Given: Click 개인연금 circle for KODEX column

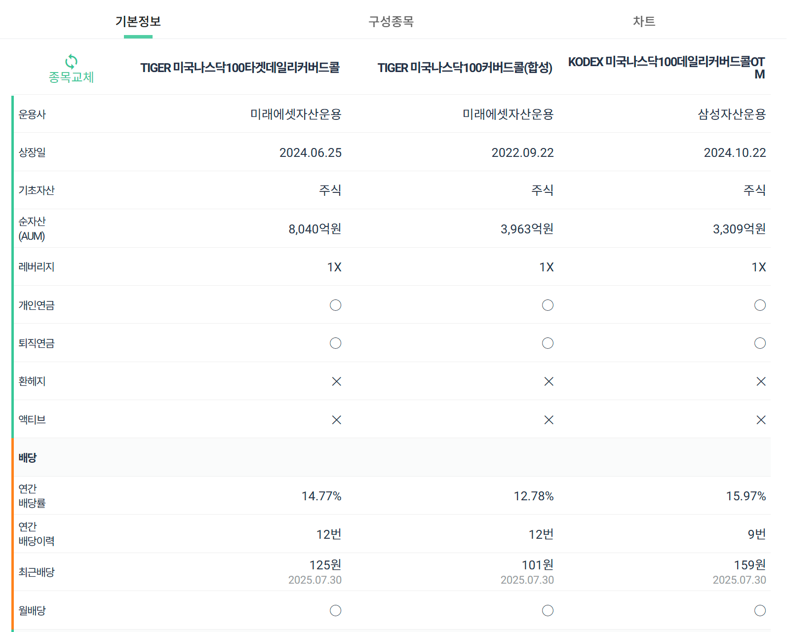Looking at the screenshot, I should [760, 305].
